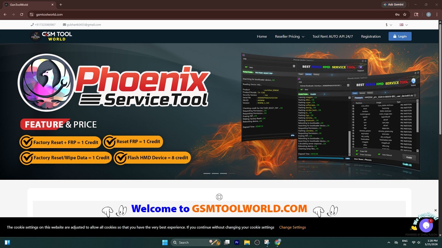Open the widgets panel in the taskbar corner
Image resolution: width=442 pixels, height=248 pixels.
7,242
